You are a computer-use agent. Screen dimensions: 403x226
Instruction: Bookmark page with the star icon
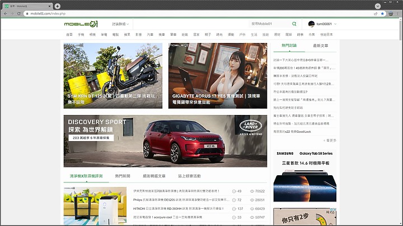(382, 13)
